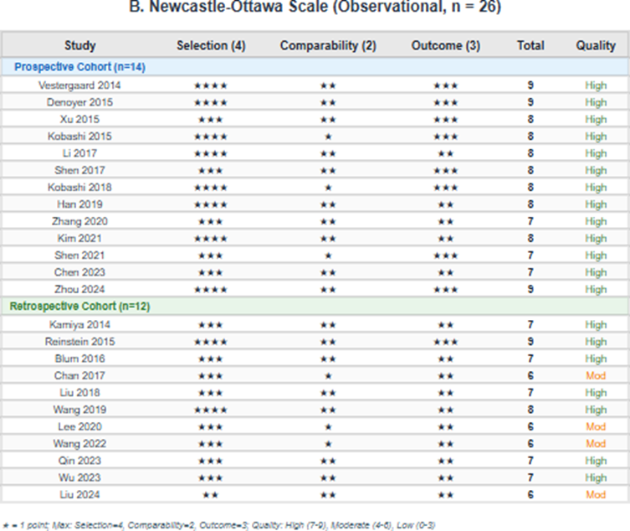Open the Reinstein 2015 study entry

(x=79, y=342)
